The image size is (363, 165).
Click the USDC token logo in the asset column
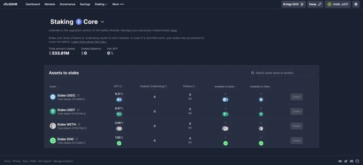pyautogui.click(x=53, y=97)
